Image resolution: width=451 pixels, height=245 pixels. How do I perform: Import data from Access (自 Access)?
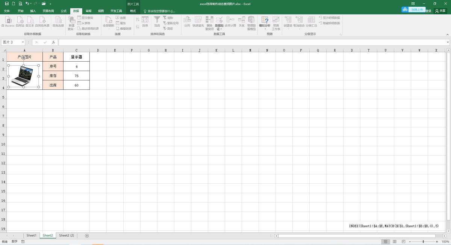click(8, 22)
